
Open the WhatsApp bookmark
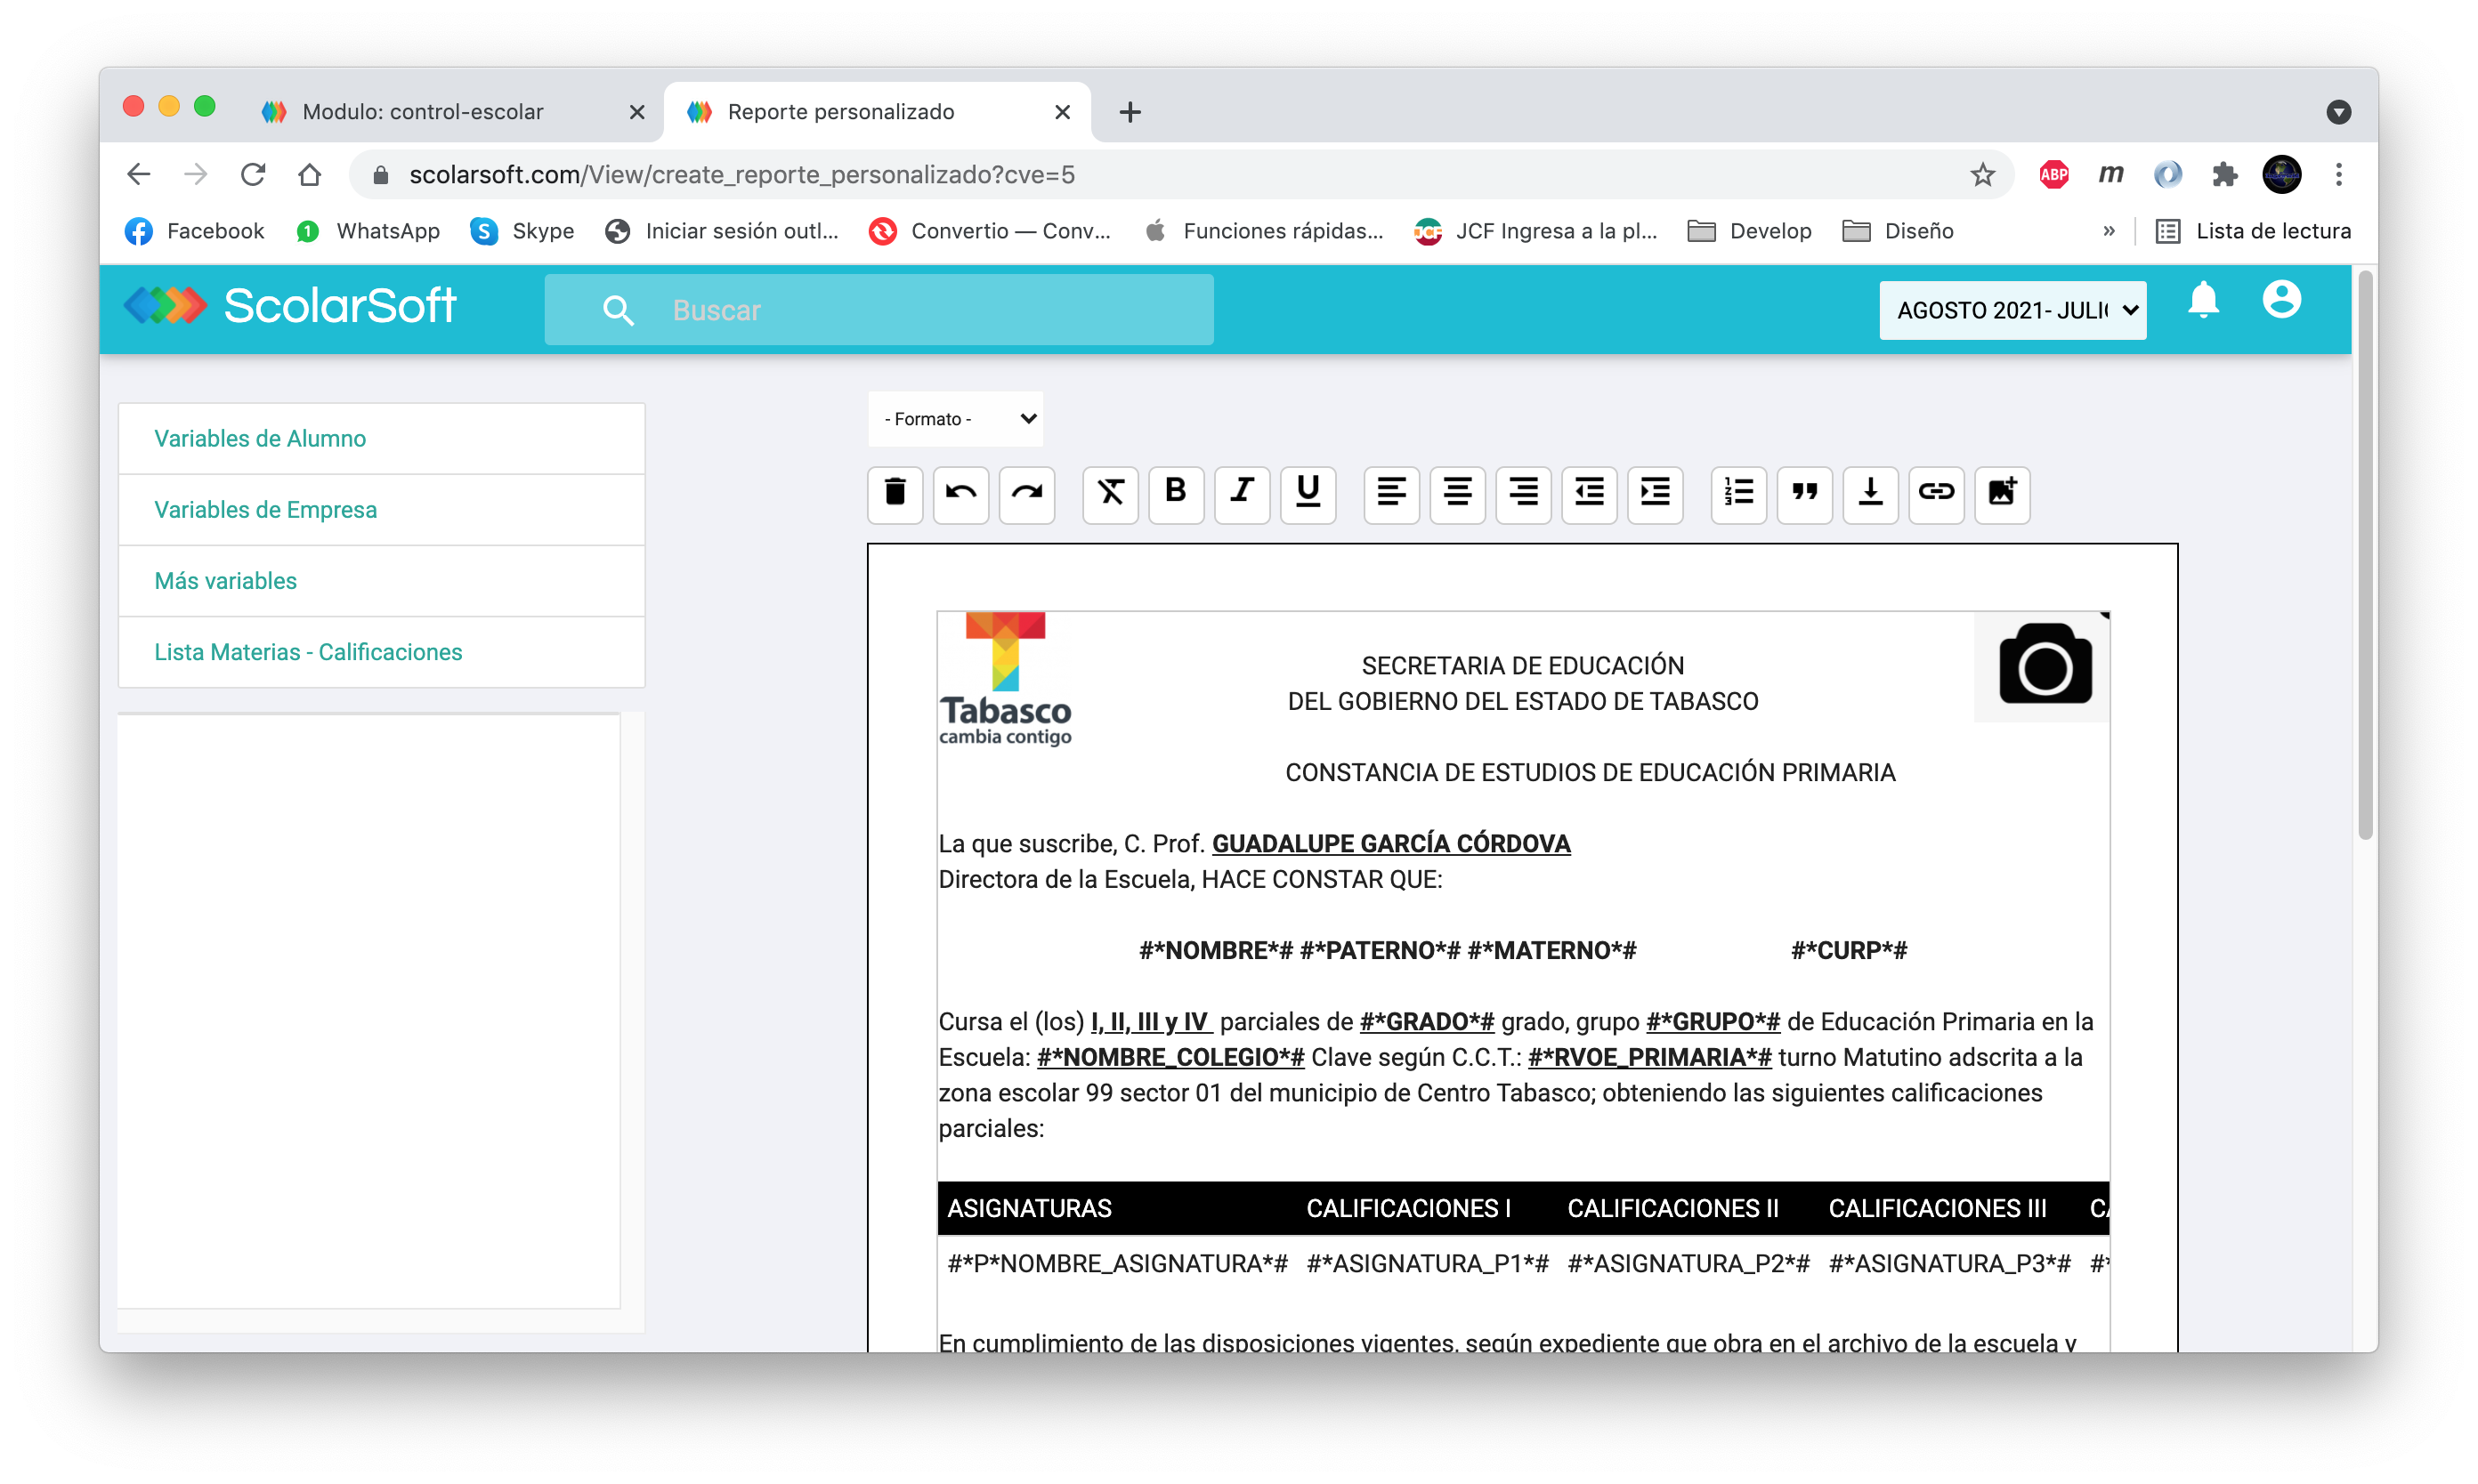click(368, 231)
